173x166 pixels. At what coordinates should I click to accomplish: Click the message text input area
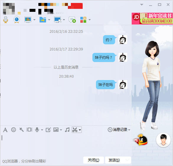pyautogui.click(x=66, y=144)
